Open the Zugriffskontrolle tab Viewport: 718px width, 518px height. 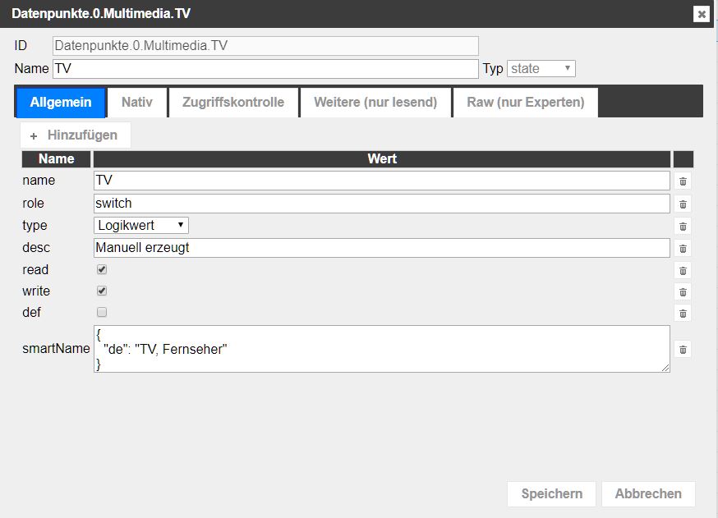(233, 102)
